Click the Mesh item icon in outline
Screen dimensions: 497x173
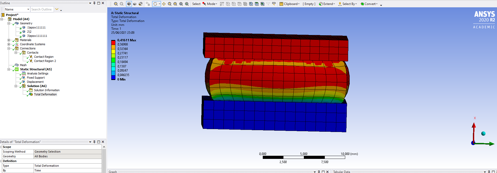pyautogui.click(x=17, y=65)
